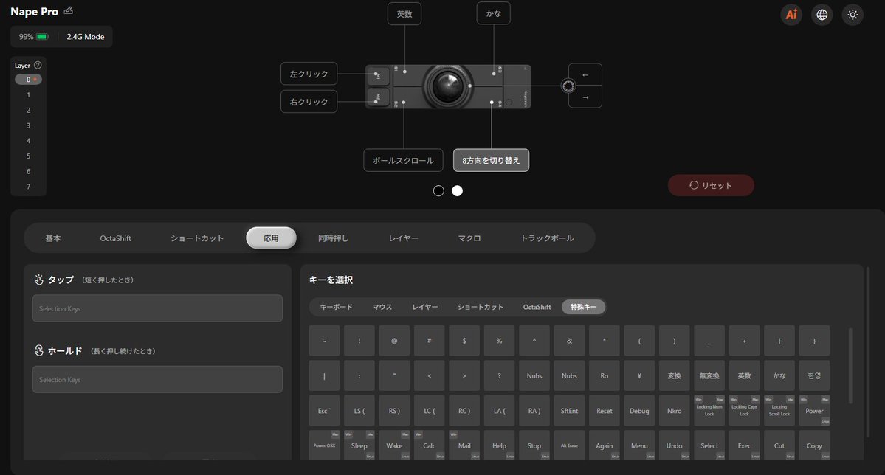Screen dimensions: 885x475
Task: Pick the 한영 key
Action: click(x=814, y=375)
